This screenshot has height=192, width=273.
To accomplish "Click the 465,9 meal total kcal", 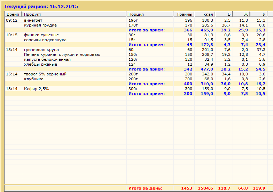I will tap(207, 30).
